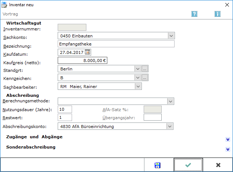The image size is (233, 172).
Task: Click the ellipsis button next to Kennzeichen
Action: (x=145, y=77)
